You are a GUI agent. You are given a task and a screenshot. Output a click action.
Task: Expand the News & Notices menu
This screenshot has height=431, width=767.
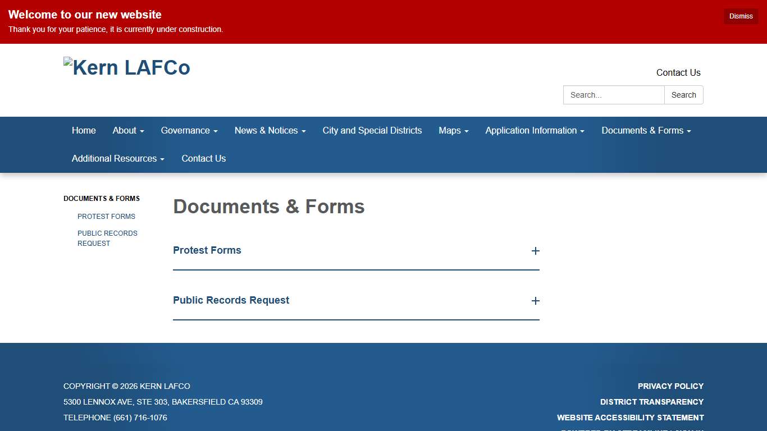pyautogui.click(x=270, y=130)
